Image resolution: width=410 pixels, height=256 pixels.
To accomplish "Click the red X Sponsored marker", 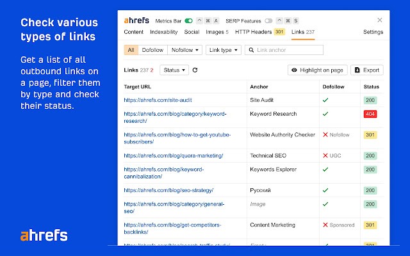I will [325, 225].
